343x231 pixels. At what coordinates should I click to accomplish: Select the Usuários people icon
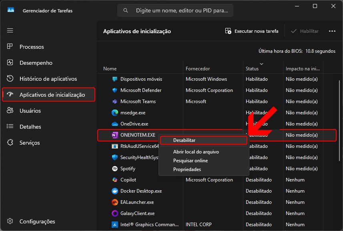click(x=10, y=111)
